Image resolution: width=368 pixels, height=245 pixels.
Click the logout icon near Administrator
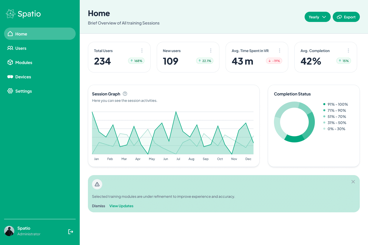point(71,231)
